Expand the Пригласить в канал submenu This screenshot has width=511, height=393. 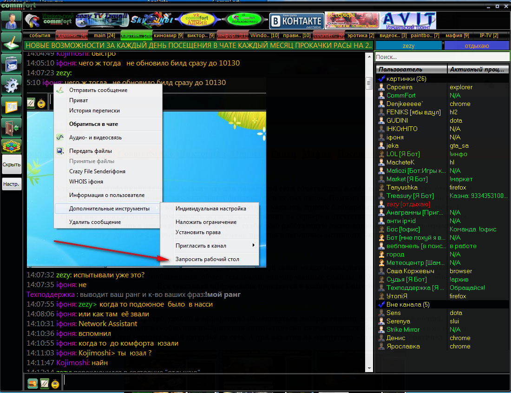pos(215,245)
